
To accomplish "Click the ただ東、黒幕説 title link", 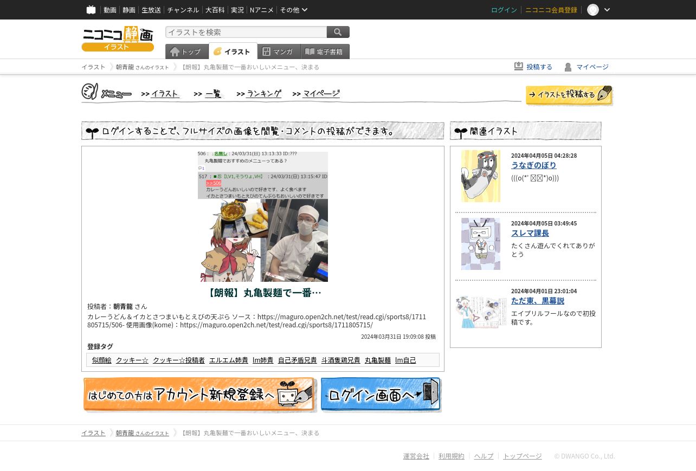I will 538,301.
